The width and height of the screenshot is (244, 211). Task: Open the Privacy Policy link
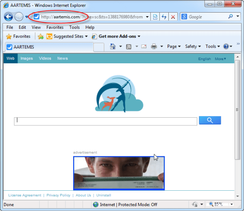[x=58, y=195]
